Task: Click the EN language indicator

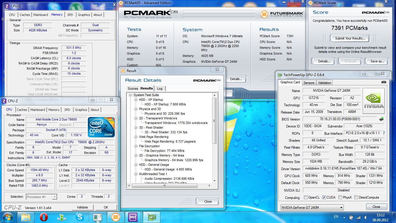Action: click(x=336, y=217)
